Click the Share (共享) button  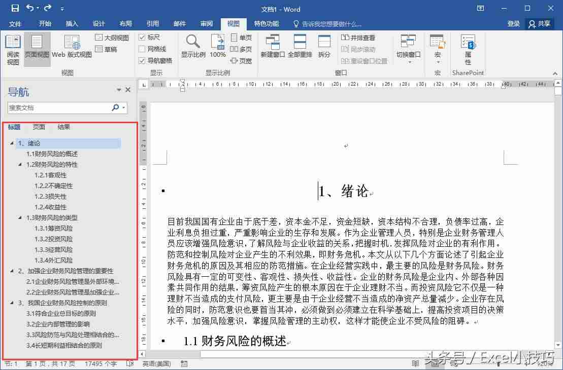(540, 24)
